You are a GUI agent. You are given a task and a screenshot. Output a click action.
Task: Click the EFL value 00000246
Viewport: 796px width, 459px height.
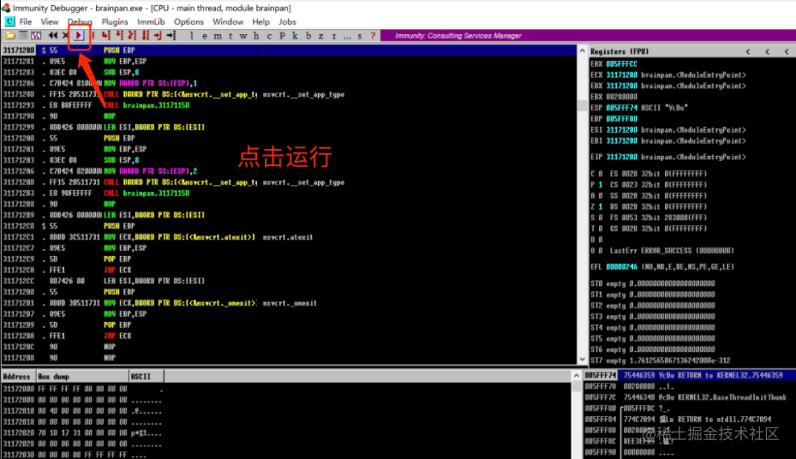pyautogui.click(x=621, y=267)
